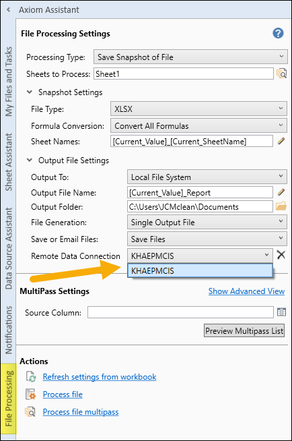Clear the Remote Data Connection with the X icon
This screenshot has width=292, height=441.
(x=281, y=255)
